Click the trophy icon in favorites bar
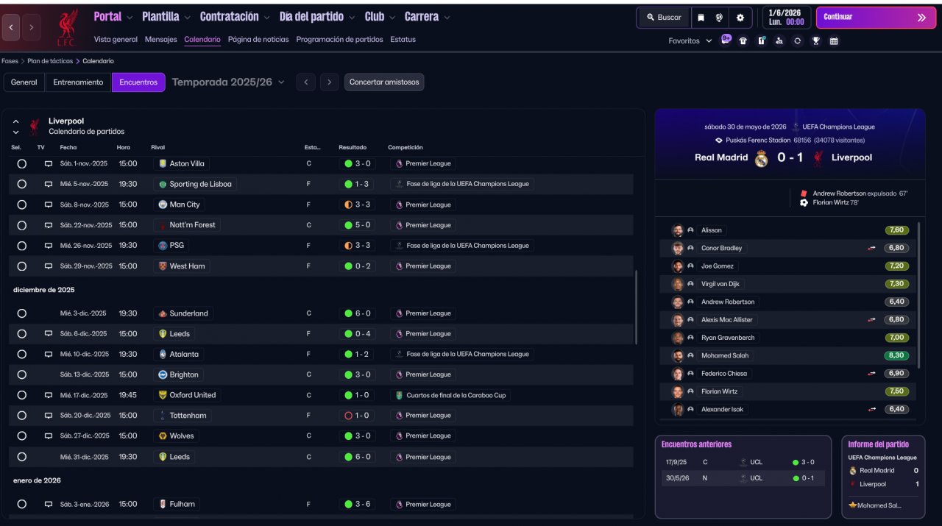This screenshot has height=526, width=942. [815, 41]
